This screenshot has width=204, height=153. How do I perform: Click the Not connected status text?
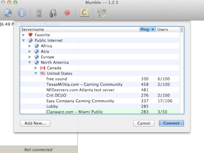(x=38, y=150)
